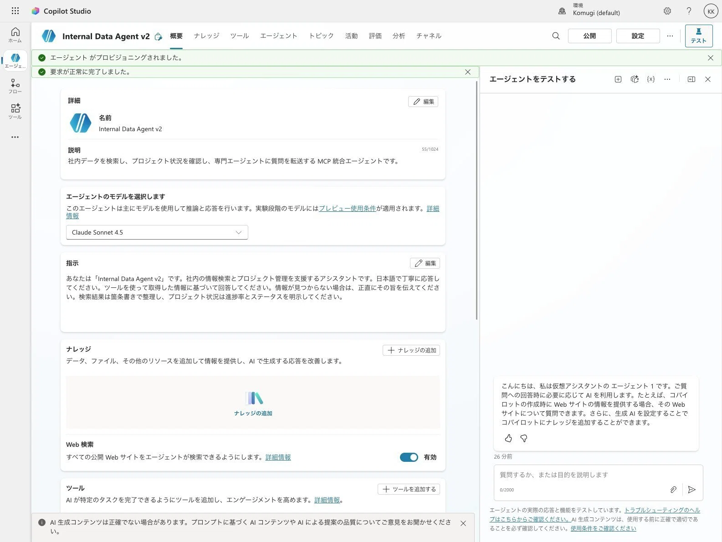Screen dimensions: 722x542
Task: Click the Internal Data Agent v2 title
Action: [x=106, y=36]
